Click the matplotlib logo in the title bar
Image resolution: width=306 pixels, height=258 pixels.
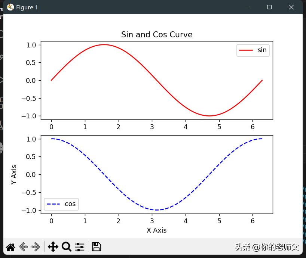pos(10,7)
